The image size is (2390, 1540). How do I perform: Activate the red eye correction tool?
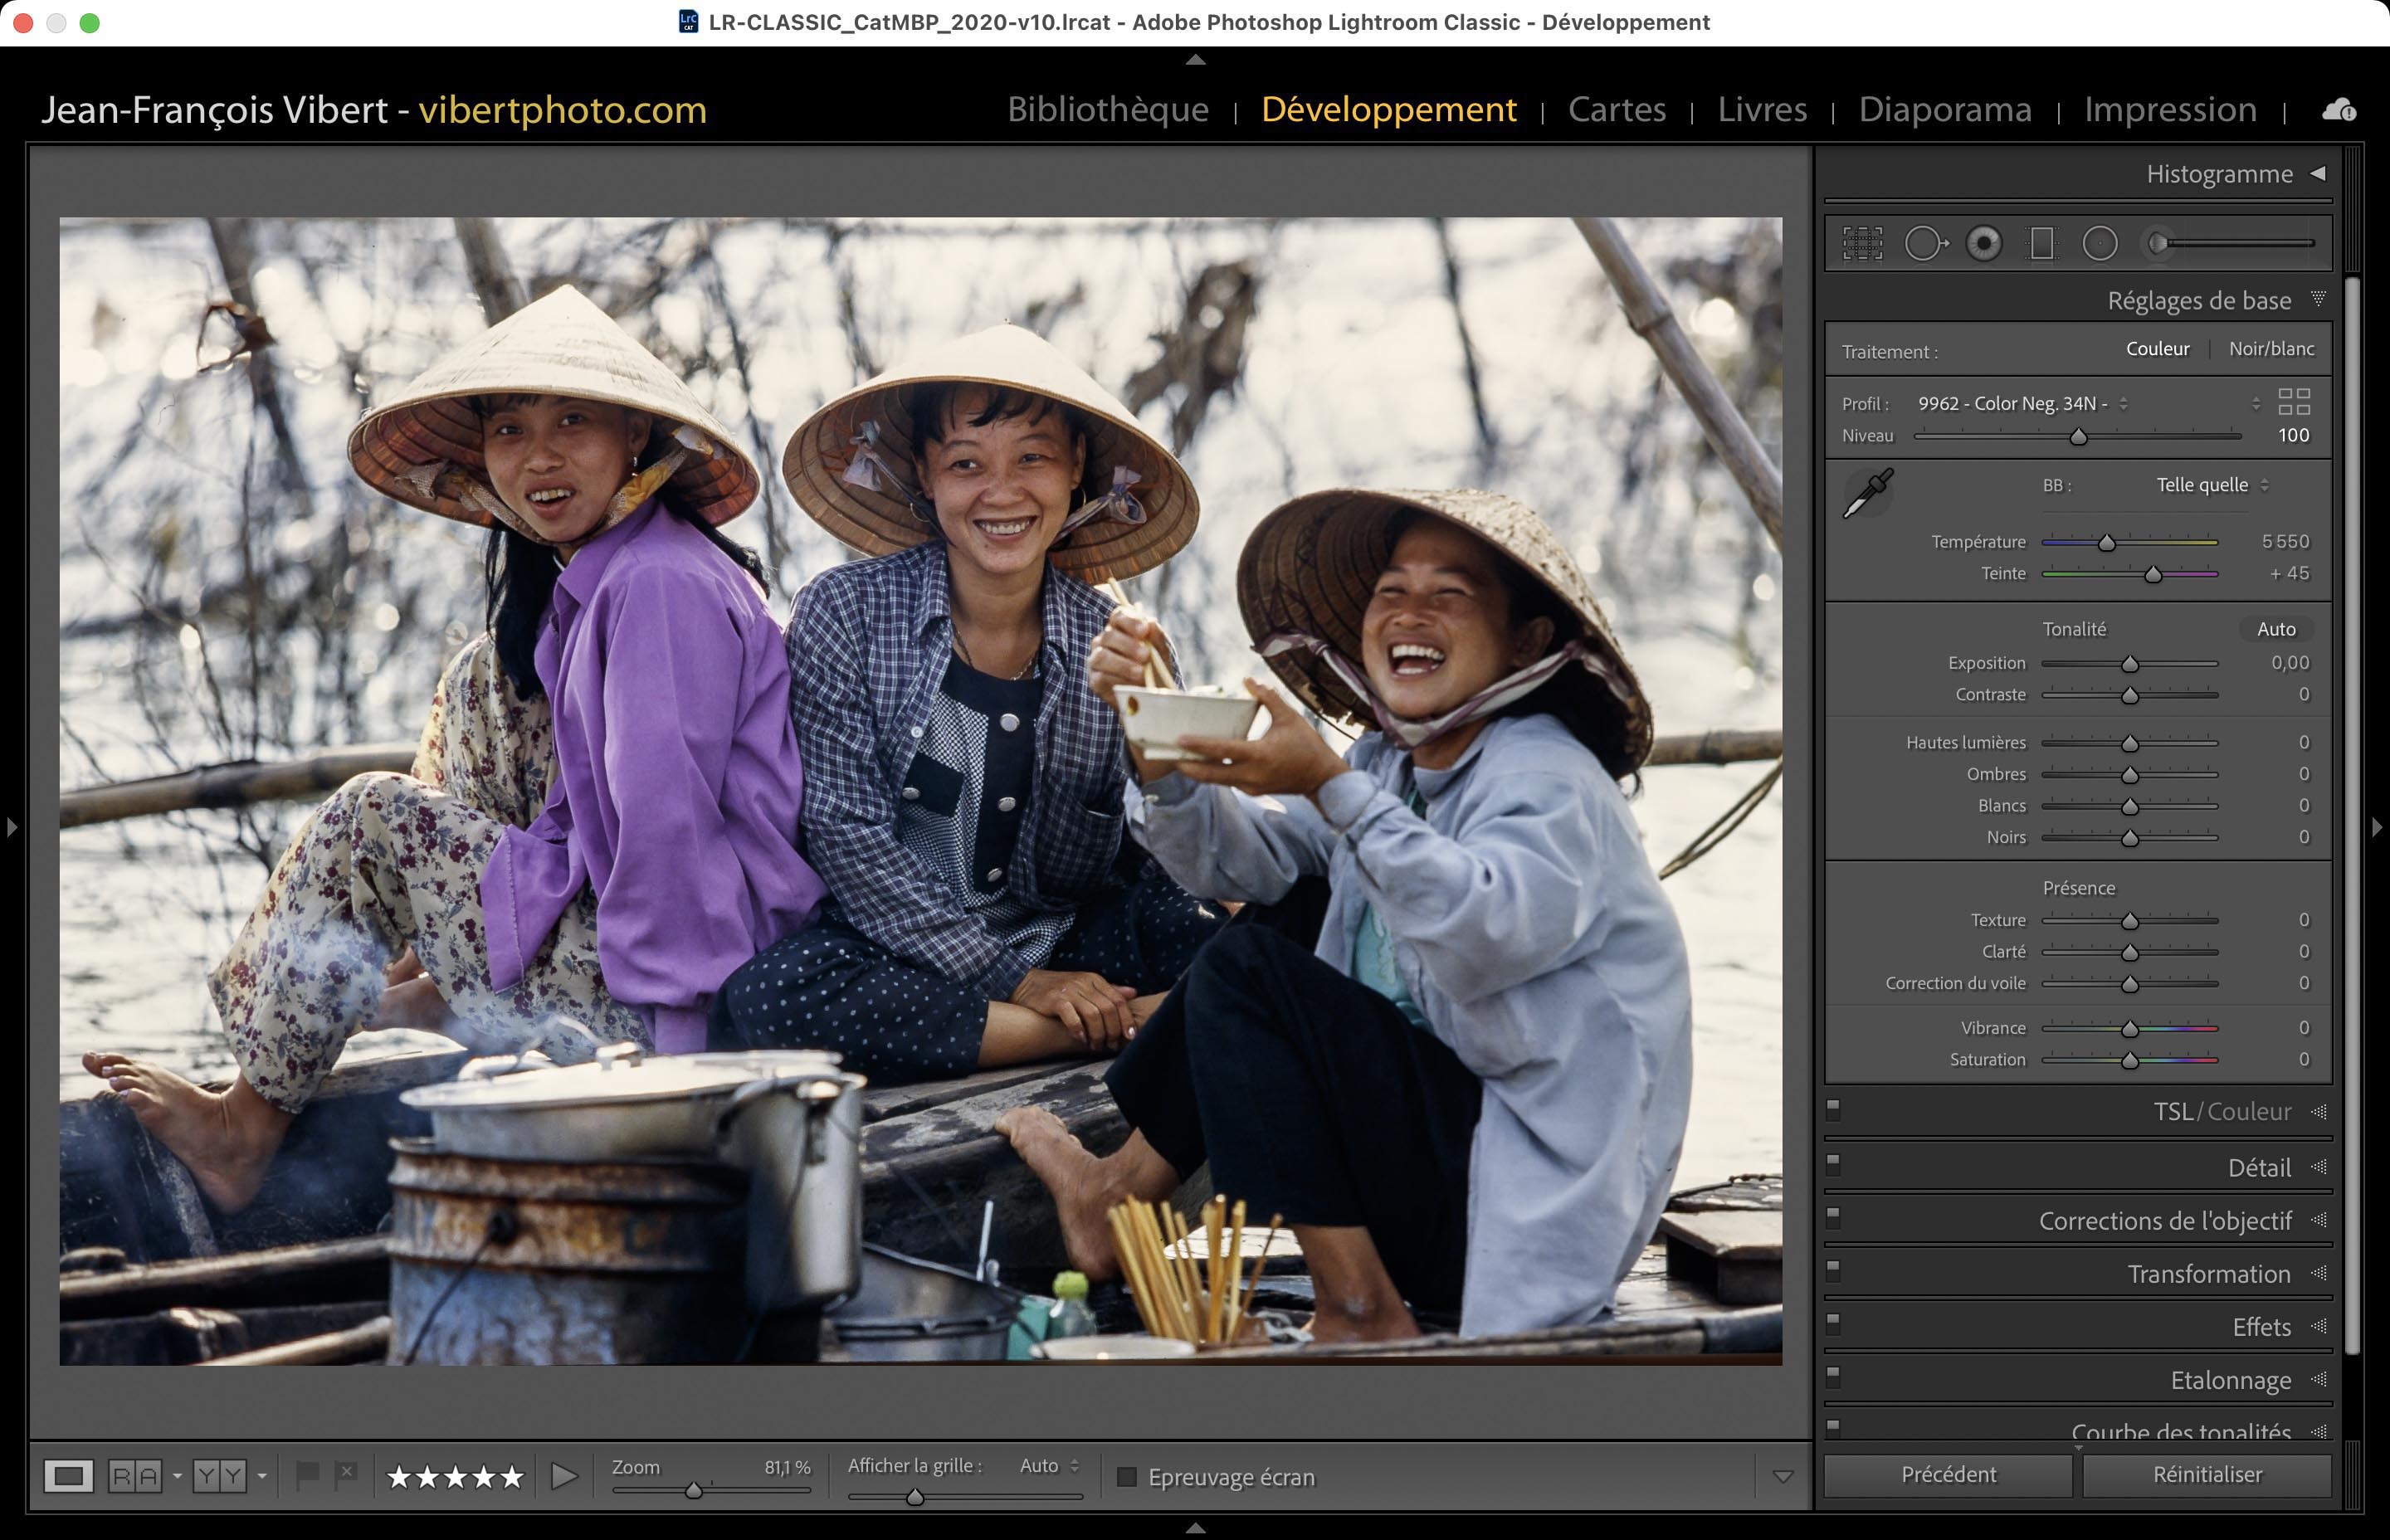[x=1984, y=243]
